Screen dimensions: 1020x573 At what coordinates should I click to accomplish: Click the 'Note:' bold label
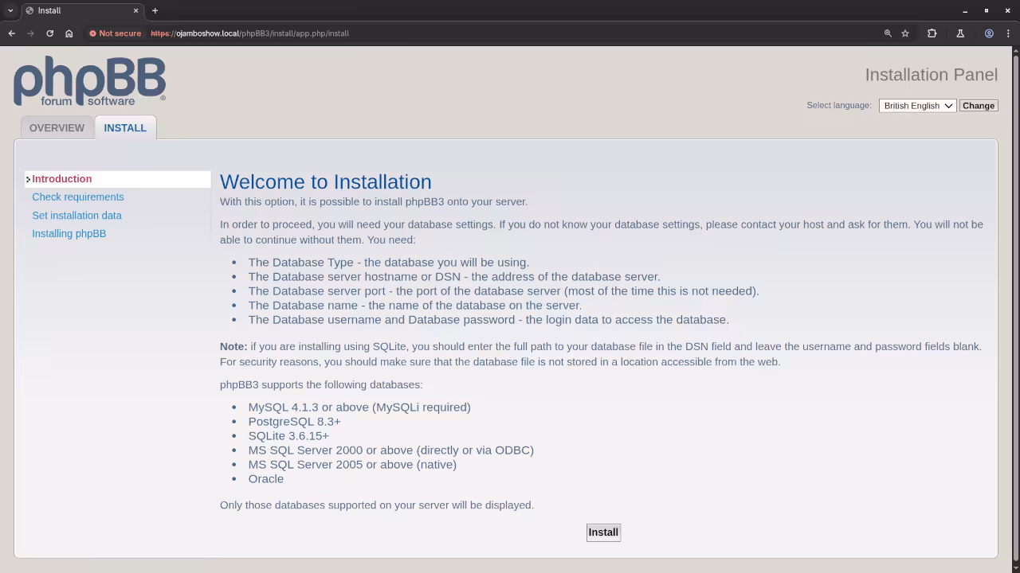[x=233, y=346]
